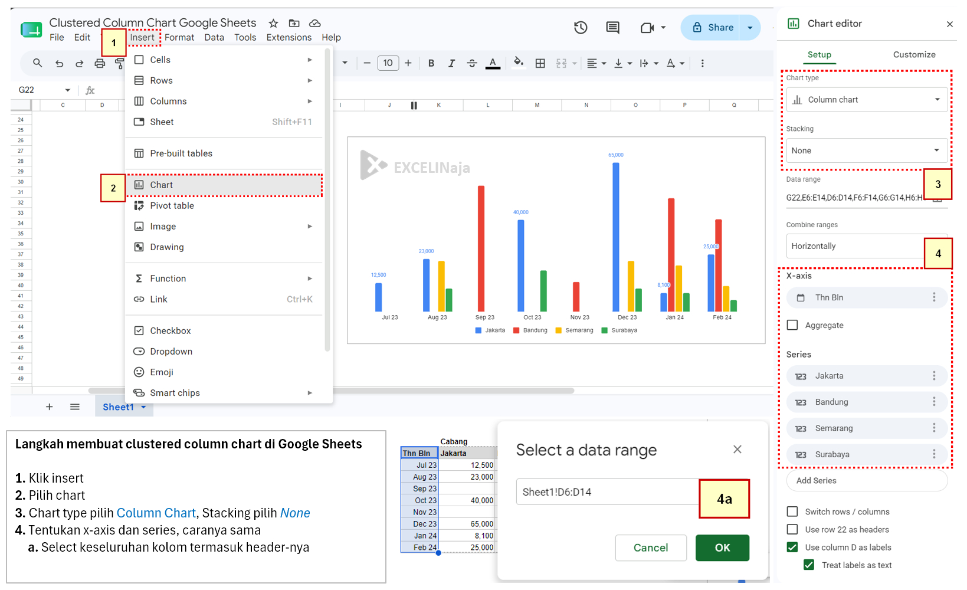Viewport: 967px width, 590px height.
Task: Click the Share button
Action: pyautogui.click(x=713, y=28)
